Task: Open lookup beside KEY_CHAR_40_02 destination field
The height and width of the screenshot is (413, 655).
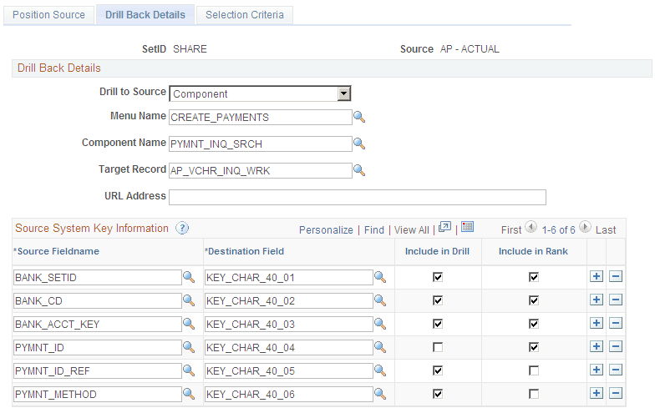Action: pyautogui.click(x=380, y=300)
